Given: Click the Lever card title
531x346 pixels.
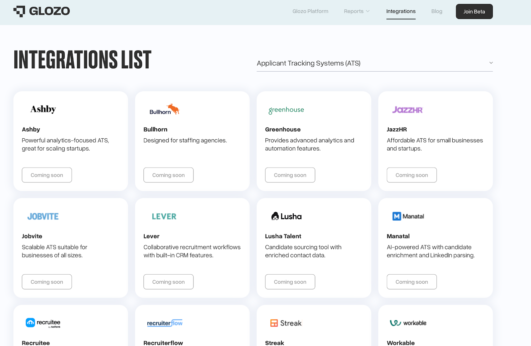Looking at the screenshot, I should pyautogui.click(x=151, y=236).
